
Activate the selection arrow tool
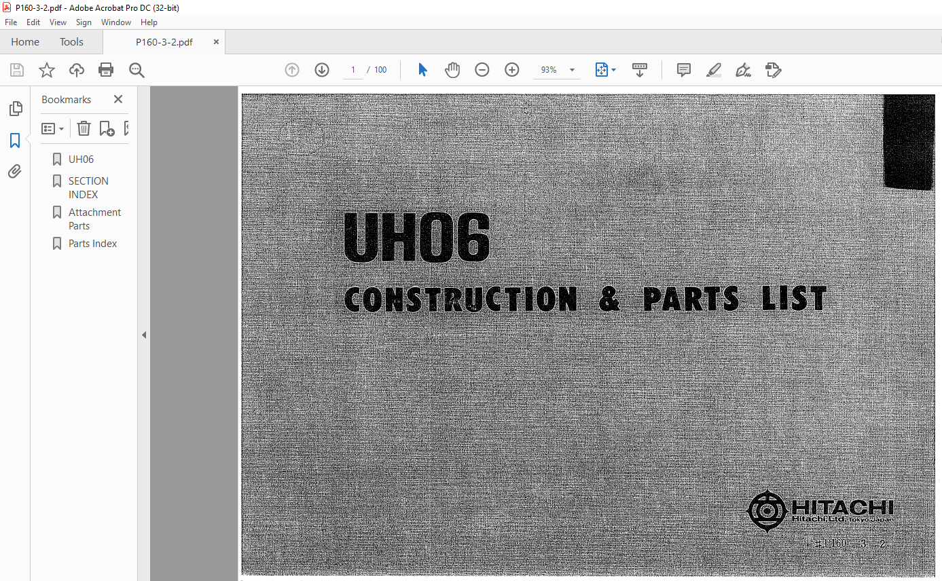[422, 70]
